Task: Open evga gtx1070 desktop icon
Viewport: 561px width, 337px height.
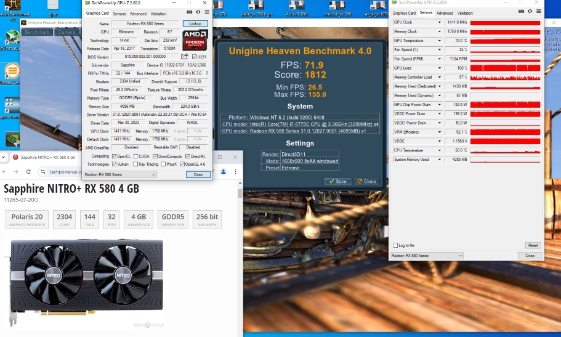Action: (x=376, y=9)
